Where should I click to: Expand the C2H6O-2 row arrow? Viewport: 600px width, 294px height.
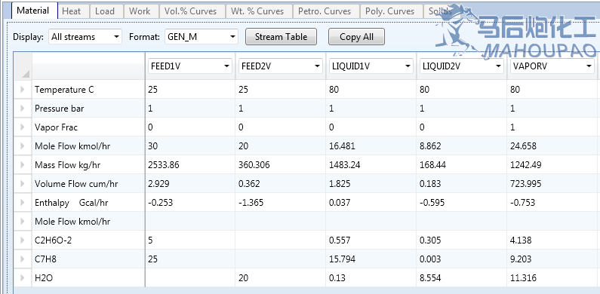point(22,240)
